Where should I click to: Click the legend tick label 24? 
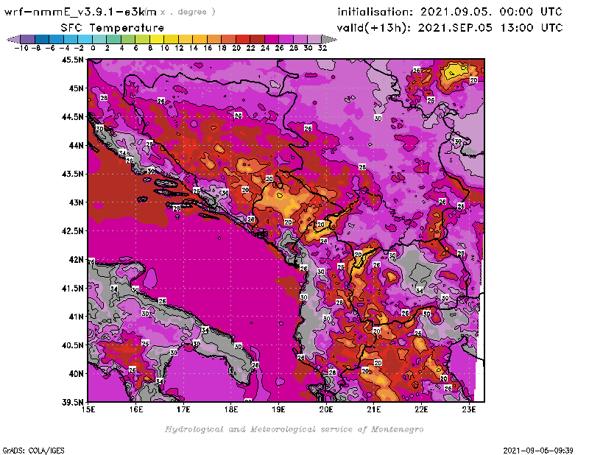point(265,48)
